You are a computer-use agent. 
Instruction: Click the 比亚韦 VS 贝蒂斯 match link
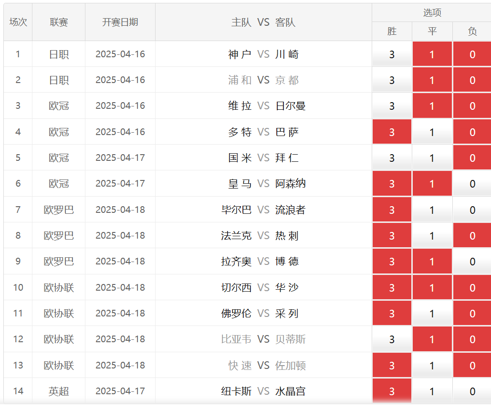point(263,339)
